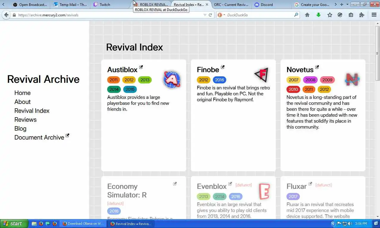Image resolution: width=380 pixels, height=228 pixels.
Task: Click the Austiblox globe logo
Action: (x=172, y=80)
